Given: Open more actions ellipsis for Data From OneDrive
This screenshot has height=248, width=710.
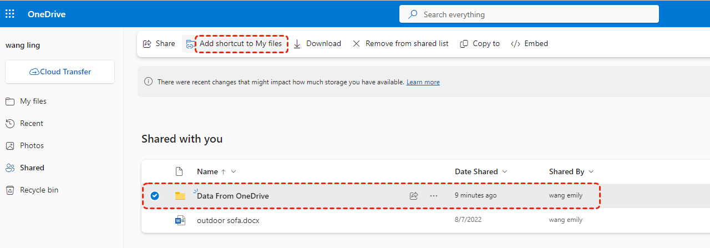Looking at the screenshot, I should (434, 196).
